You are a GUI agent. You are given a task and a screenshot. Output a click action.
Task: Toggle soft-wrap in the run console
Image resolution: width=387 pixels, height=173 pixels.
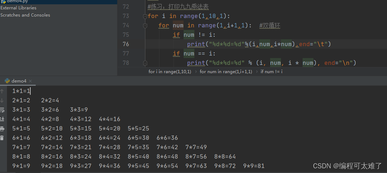(2, 110)
